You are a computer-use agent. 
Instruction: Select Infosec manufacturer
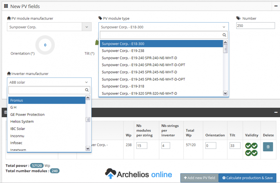(47, 143)
